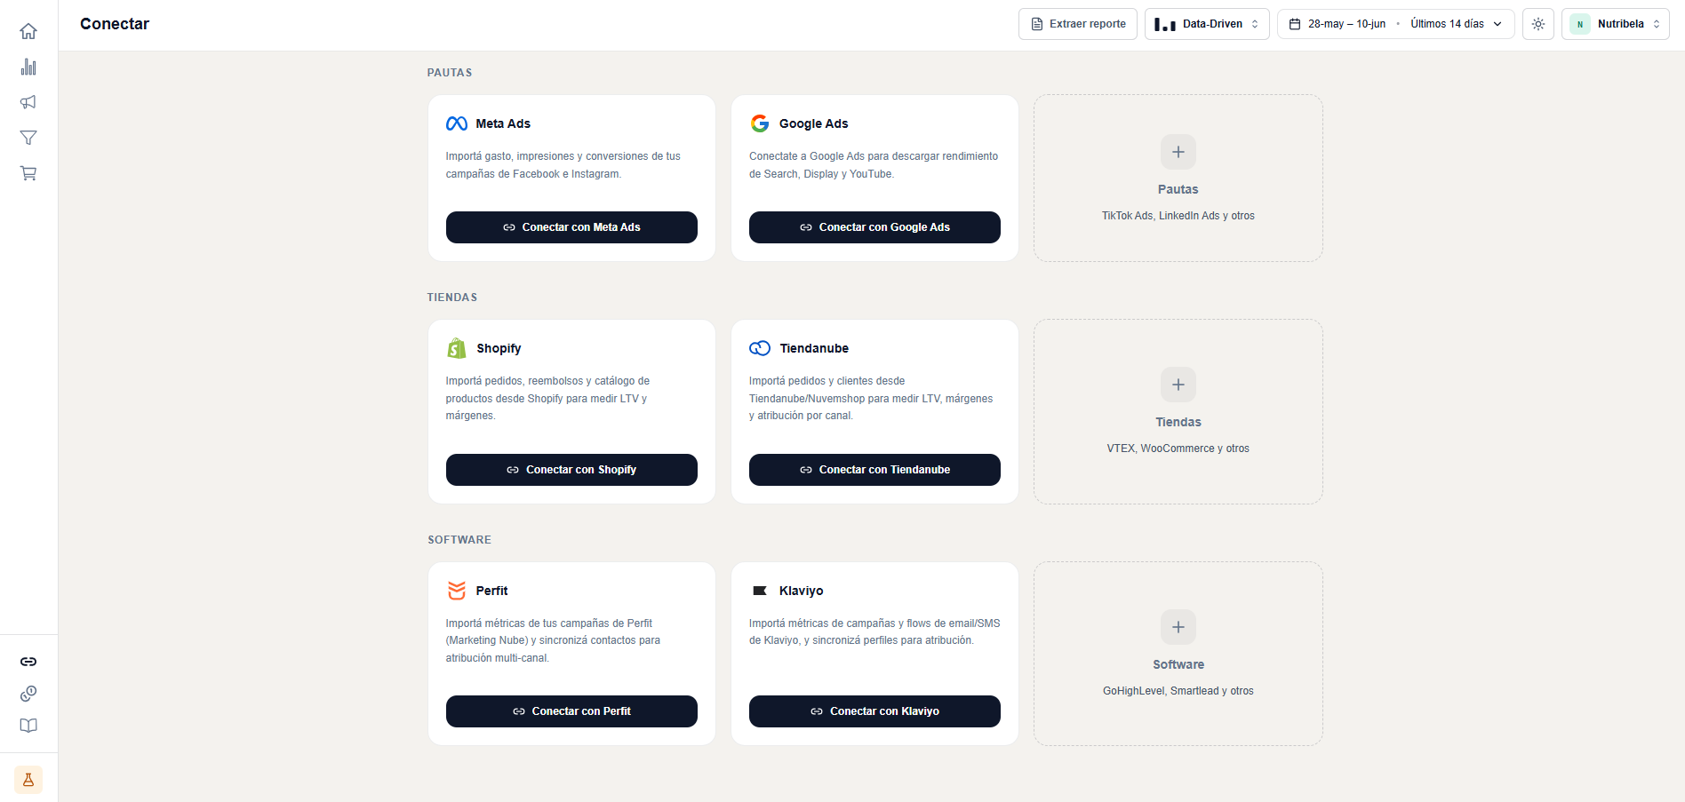Open the shopping cart sidebar icon
Viewport: 1685px width, 802px height.
point(28,173)
